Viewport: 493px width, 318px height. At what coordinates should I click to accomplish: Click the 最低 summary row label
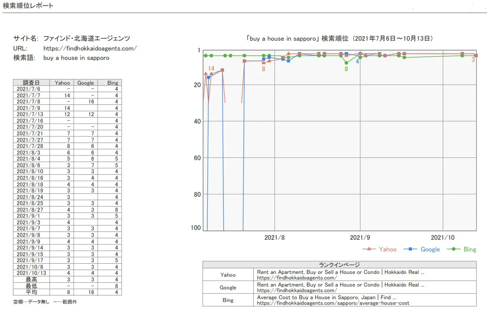tap(31, 286)
